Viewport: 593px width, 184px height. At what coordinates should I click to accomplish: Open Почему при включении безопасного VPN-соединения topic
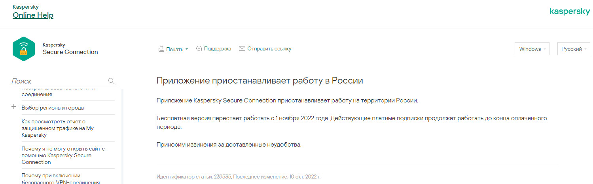pyautogui.click(x=61, y=178)
